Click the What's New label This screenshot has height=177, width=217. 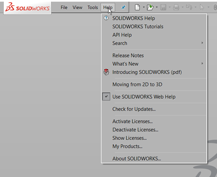(126, 64)
